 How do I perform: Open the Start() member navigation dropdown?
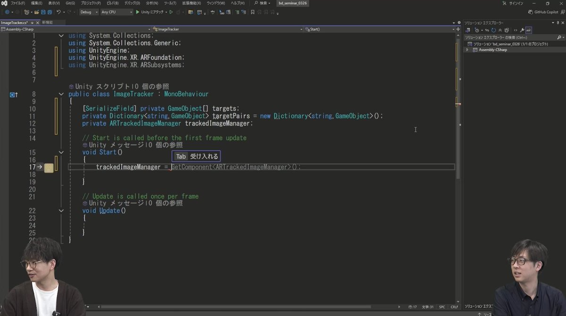tap(381, 29)
